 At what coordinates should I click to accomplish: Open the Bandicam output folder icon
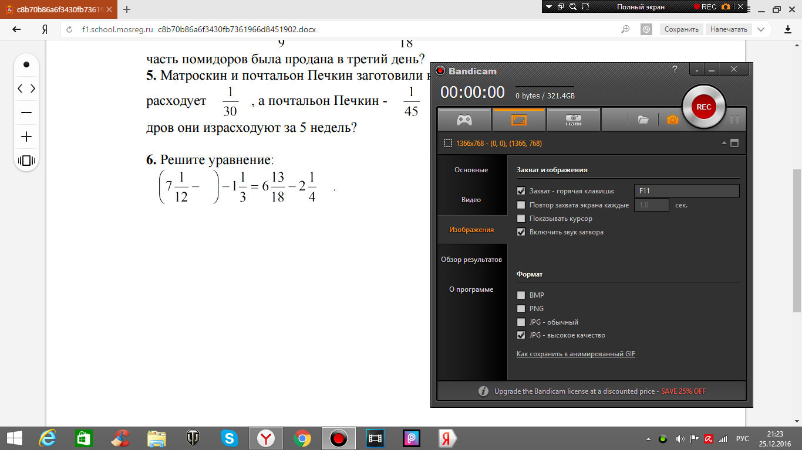pyautogui.click(x=643, y=120)
